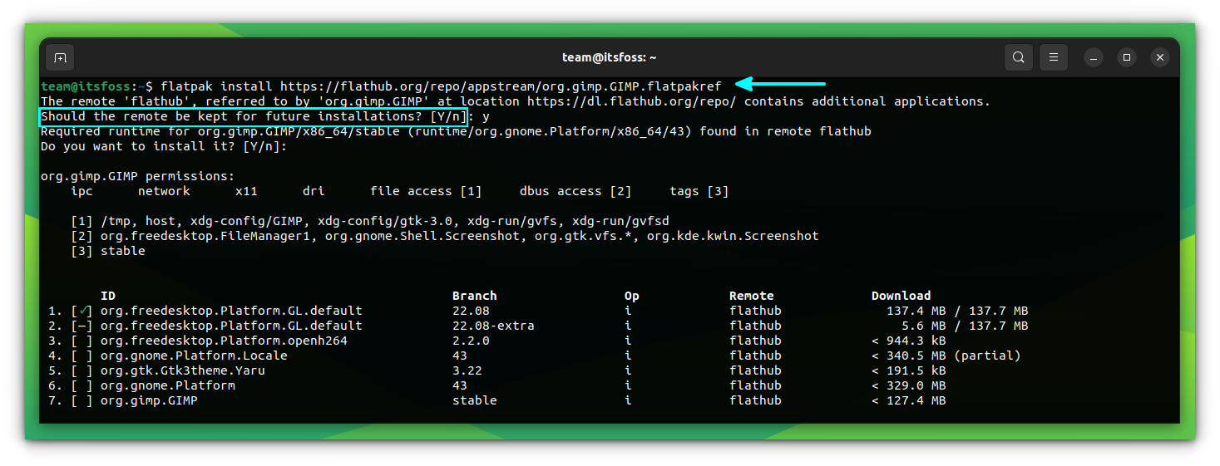Click the empty box beside org.gtk.Gtk3theme.Yaru
The image size is (1220, 466).
[x=81, y=370]
